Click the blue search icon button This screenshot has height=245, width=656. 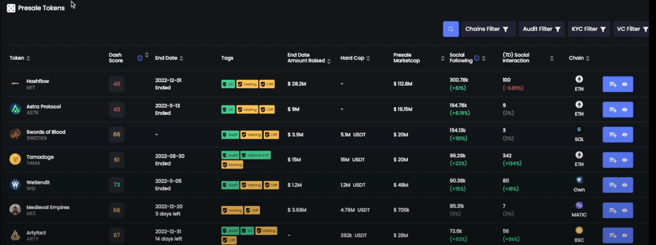pos(451,29)
